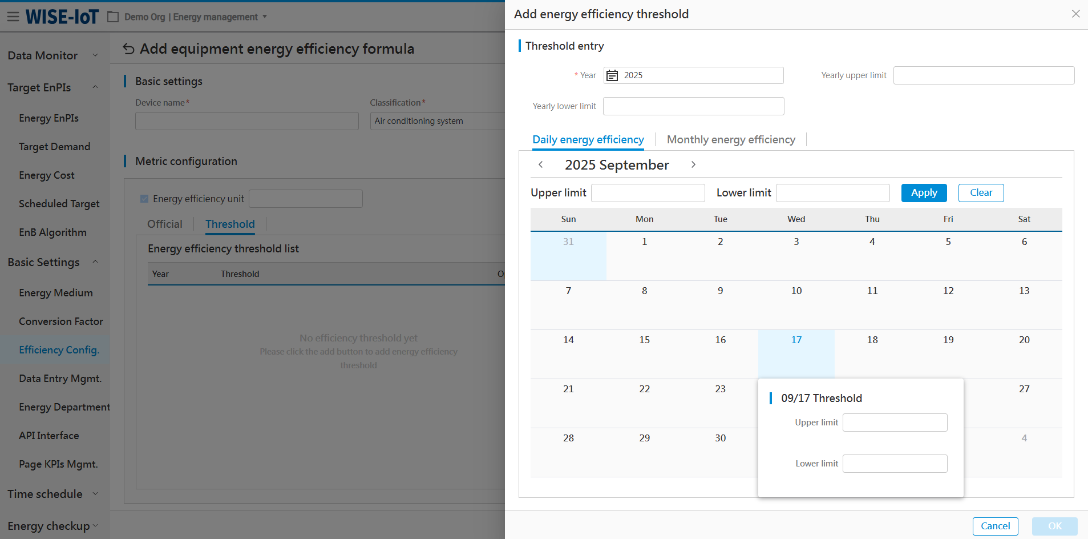Collapse the Target EnPIs sidebar section
This screenshot has height=539, width=1088.
pos(95,87)
